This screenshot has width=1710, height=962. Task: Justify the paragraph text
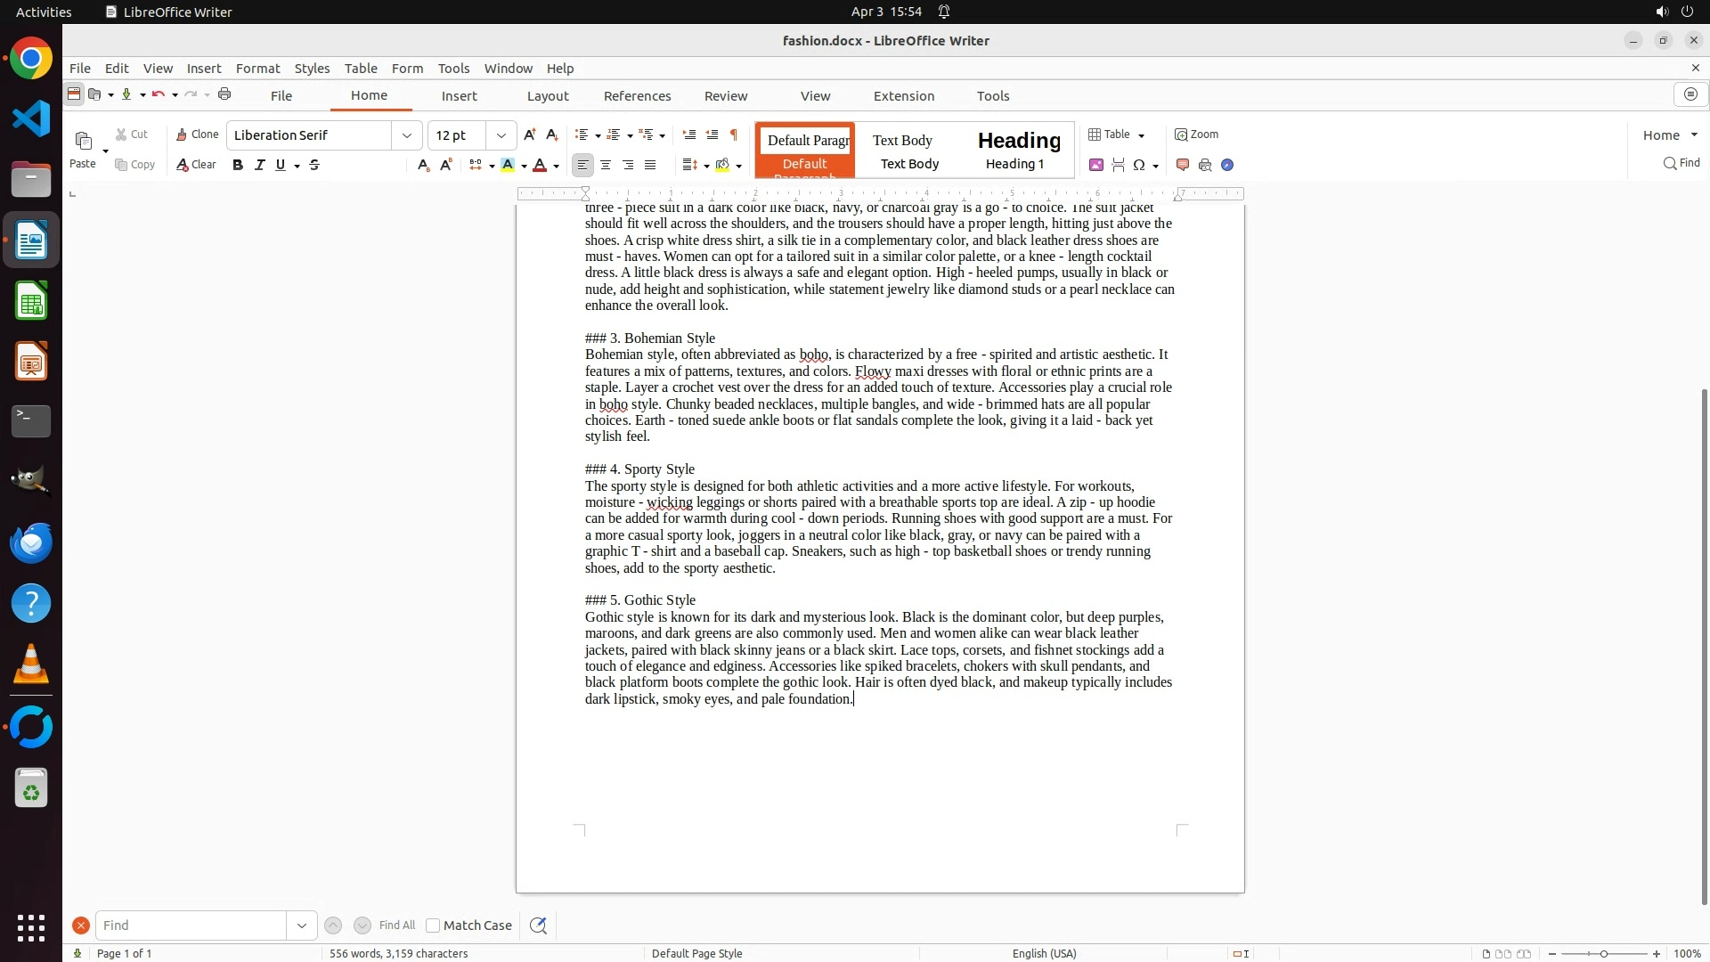click(650, 165)
